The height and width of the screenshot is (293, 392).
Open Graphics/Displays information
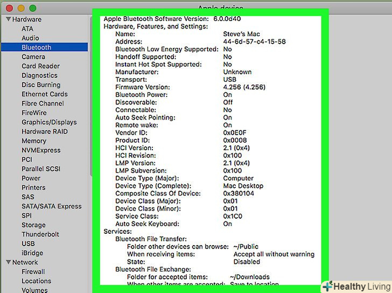click(49, 122)
